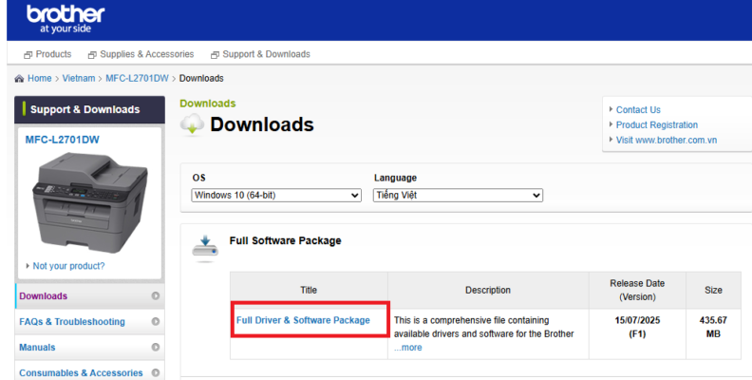Open the Language dropdown showing Tiếng Việt
752x380 pixels.
tap(458, 195)
